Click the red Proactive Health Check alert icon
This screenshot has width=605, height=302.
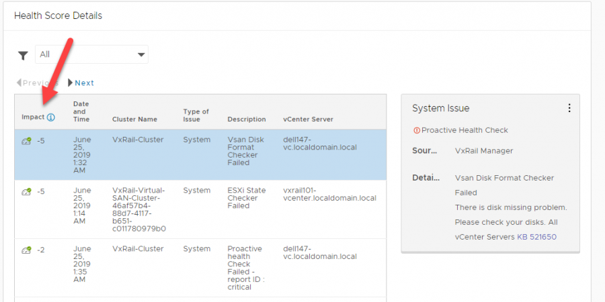click(416, 130)
